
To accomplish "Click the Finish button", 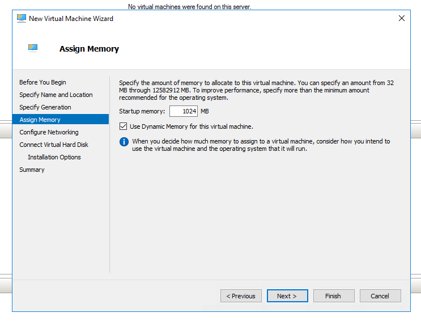I will coord(333,296).
